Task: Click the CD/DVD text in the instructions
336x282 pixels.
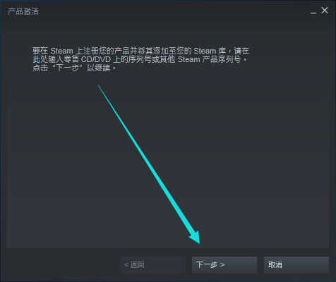Action: [x=96, y=59]
